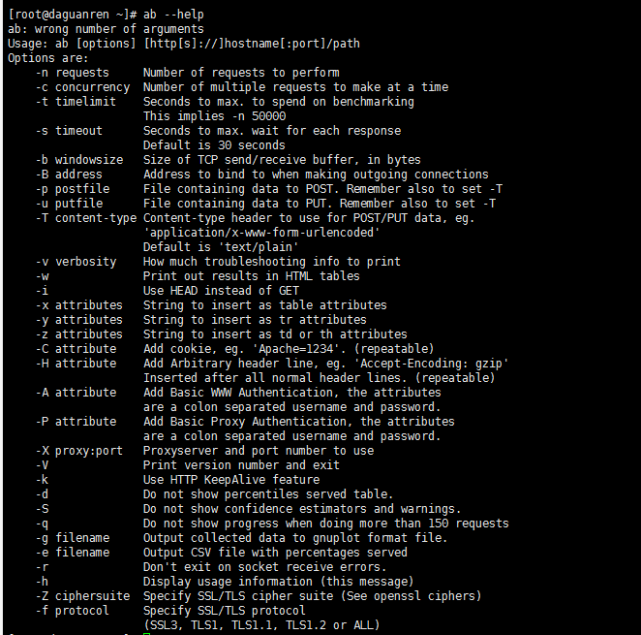Click the '-p postfile' option text
The width and height of the screenshot is (641, 635).
pos(73,189)
